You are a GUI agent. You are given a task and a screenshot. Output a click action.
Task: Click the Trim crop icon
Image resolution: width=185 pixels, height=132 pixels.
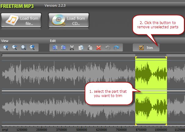click(141, 48)
